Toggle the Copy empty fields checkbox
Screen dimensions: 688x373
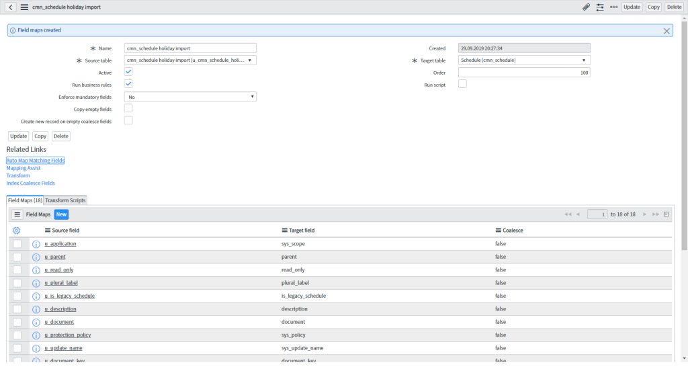[128, 108]
